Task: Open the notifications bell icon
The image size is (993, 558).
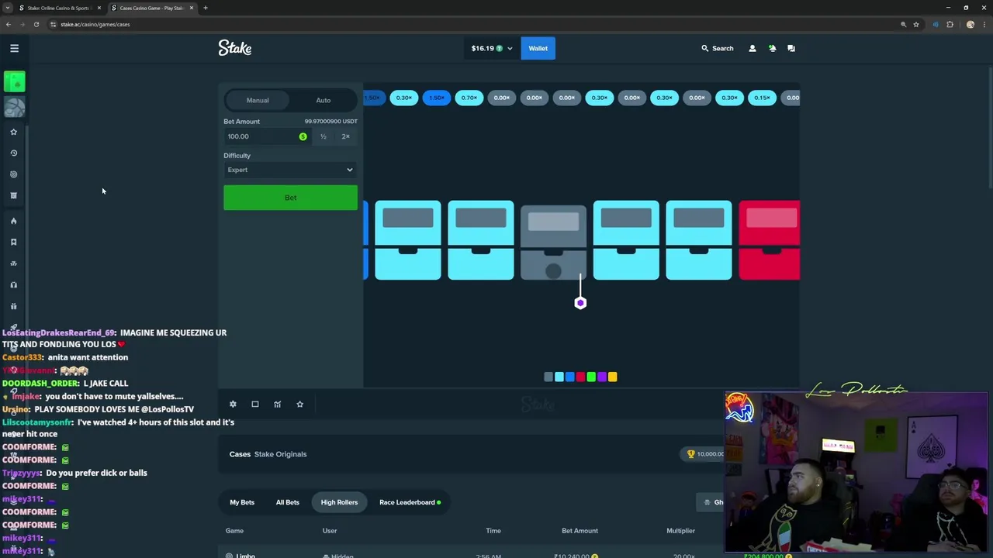Action: pos(772,48)
